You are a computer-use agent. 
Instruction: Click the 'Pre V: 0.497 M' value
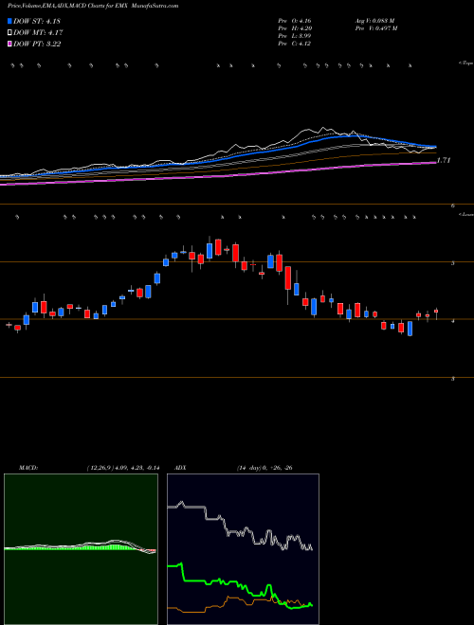pyautogui.click(x=375, y=28)
